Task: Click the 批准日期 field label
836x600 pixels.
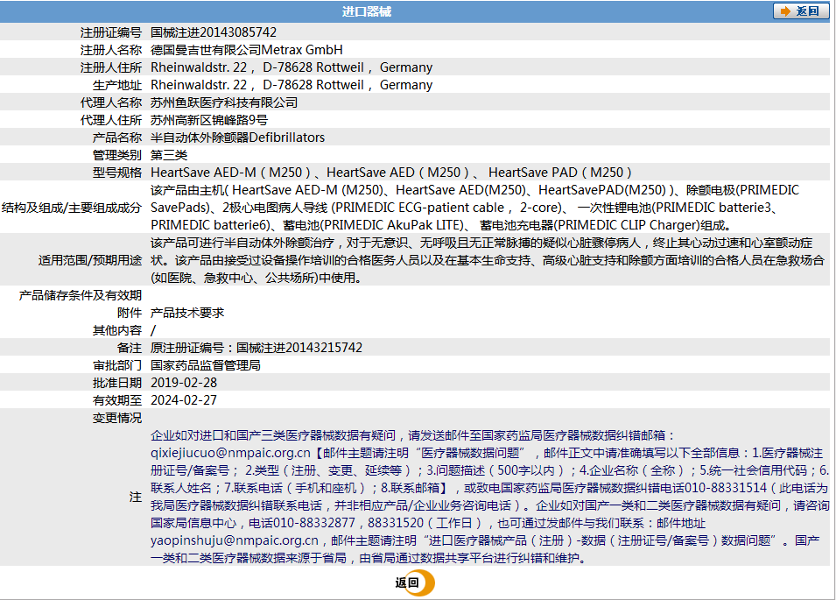Action: (x=116, y=383)
